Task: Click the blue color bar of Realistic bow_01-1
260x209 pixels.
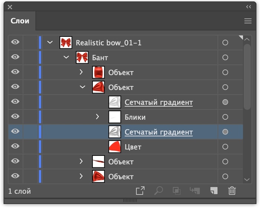Action: point(40,42)
